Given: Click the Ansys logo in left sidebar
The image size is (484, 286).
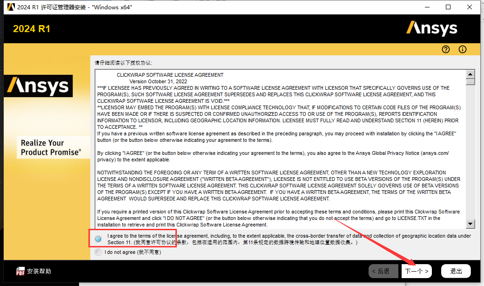Looking at the screenshot, I should click(38, 86).
